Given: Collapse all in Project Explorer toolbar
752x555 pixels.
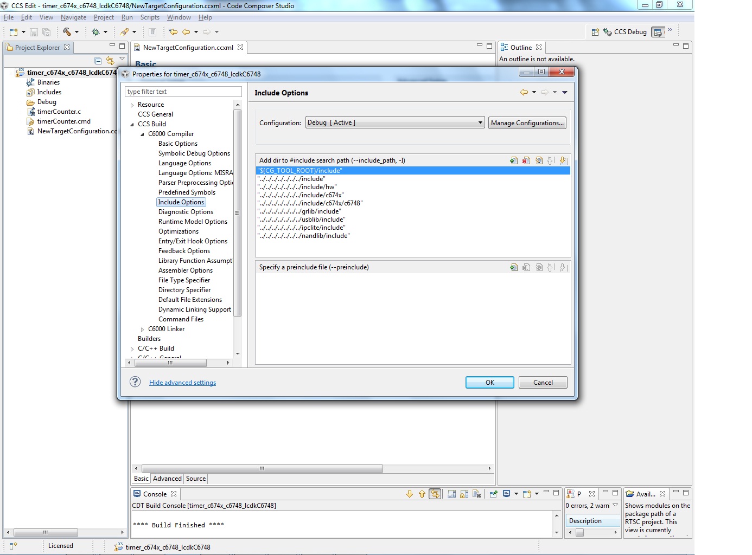Looking at the screenshot, I should [x=98, y=61].
